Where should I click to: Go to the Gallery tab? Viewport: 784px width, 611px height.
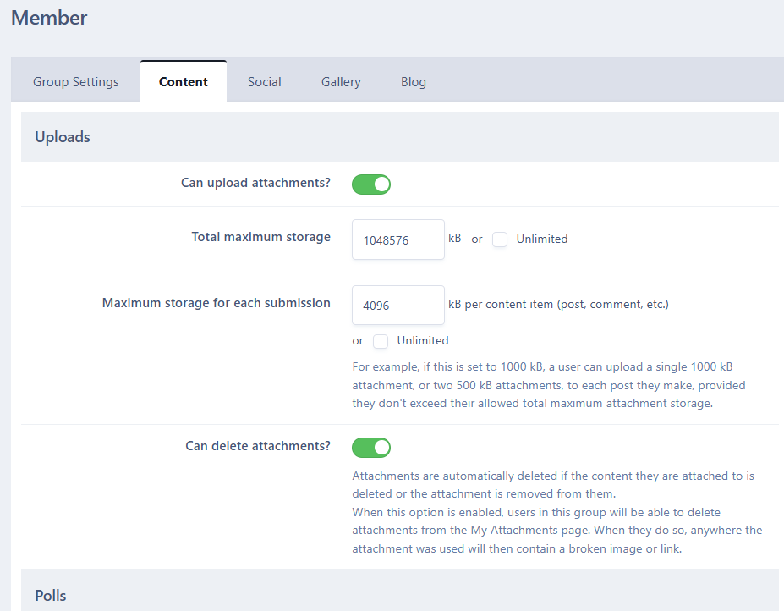point(341,82)
